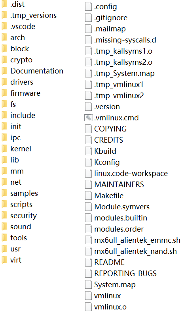Image resolution: width=184 pixels, height=315 pixels.
Task: Select the security folder name
Action: pyautogui.click(x=24, y=216)
